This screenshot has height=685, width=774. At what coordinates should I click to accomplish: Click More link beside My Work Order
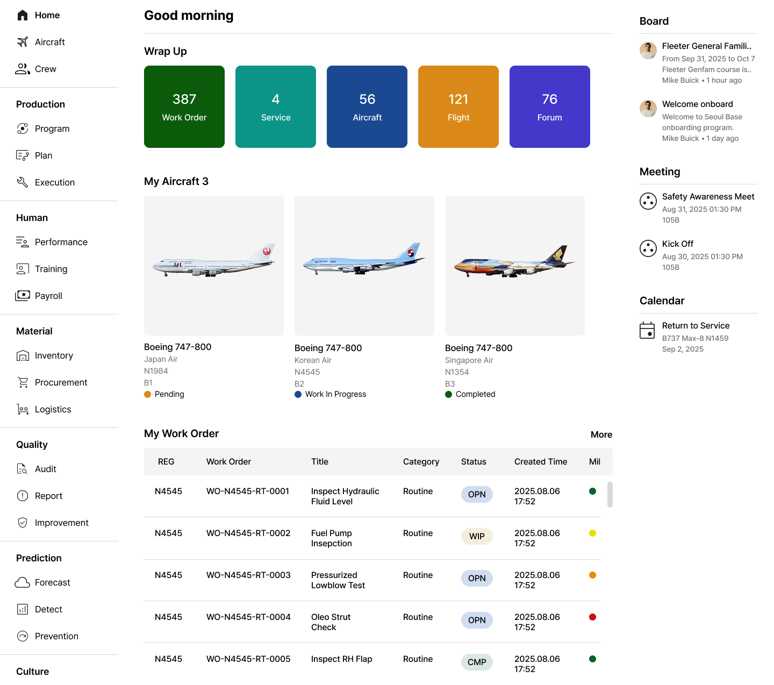pos(601,434)
